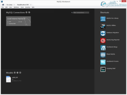Open the View menu

pos(11,7)
